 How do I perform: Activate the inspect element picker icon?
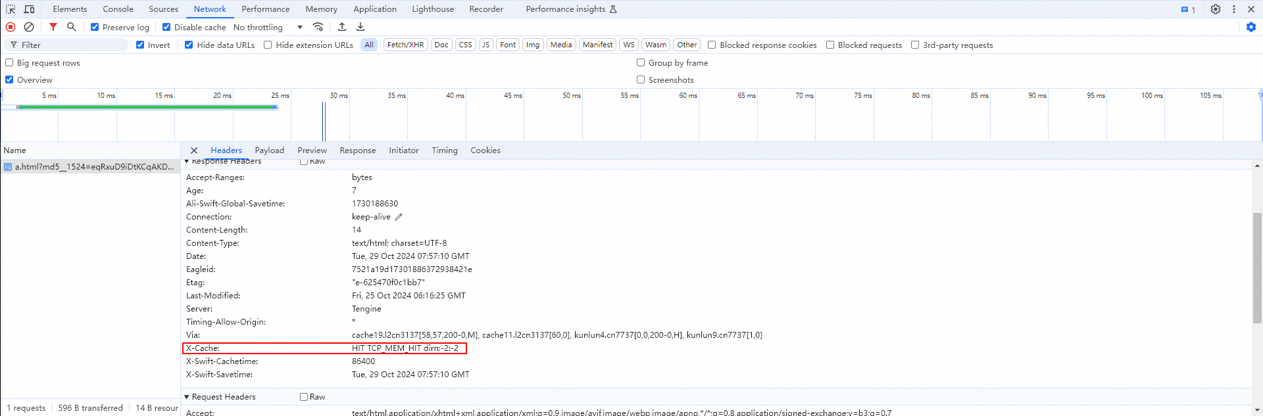point(11,9)
